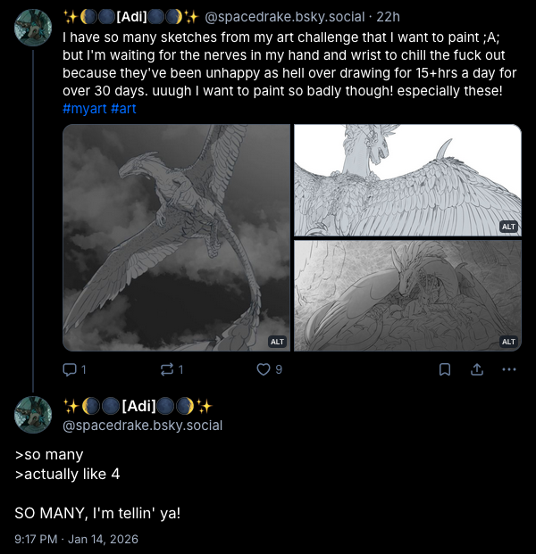
Task: Show ALT text on the feathered wing sketch
Action: [x=508, y=227]
